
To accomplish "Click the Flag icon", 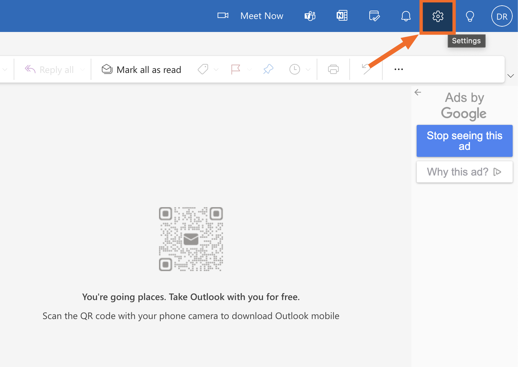I will (236, 69).
